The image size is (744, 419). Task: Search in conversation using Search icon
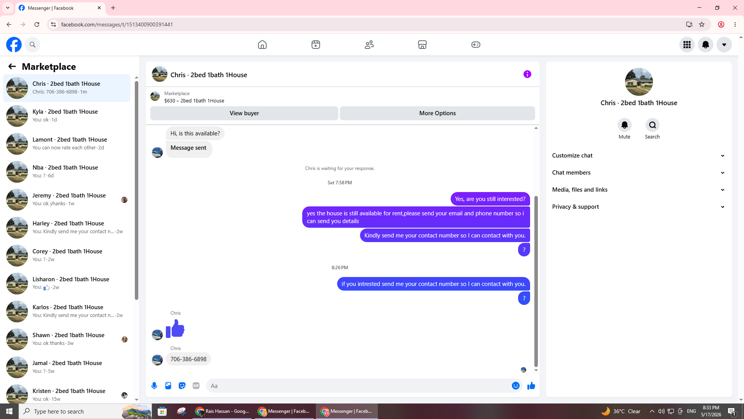[653, 125]
